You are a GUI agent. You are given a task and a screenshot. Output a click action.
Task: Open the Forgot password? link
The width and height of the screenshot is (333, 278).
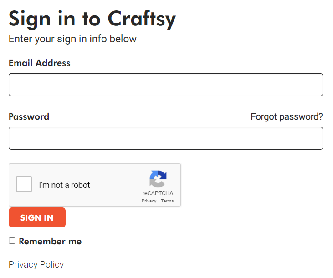(x=287, y=117)
